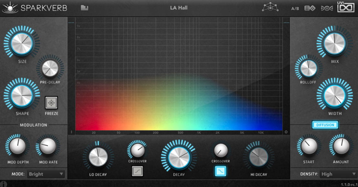Click the DNA mutate icon
This screenshot has height=187, width=358.
point(327,8)
